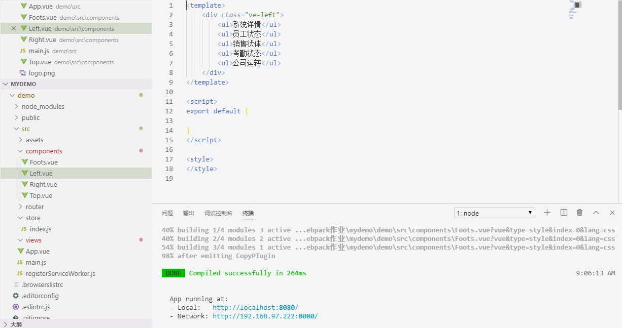622x328 pixels.
Task: Kill terminal with trash icon
Action: [x=580, y=213]
